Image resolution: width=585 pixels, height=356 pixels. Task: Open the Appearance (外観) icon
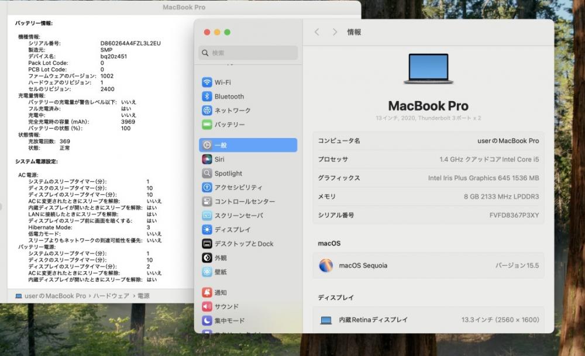207,258
